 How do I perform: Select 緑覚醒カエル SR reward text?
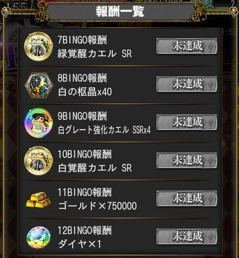click(95, 54)
